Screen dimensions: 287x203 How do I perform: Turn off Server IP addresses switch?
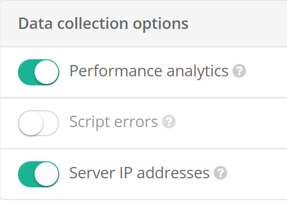[38, 174]
